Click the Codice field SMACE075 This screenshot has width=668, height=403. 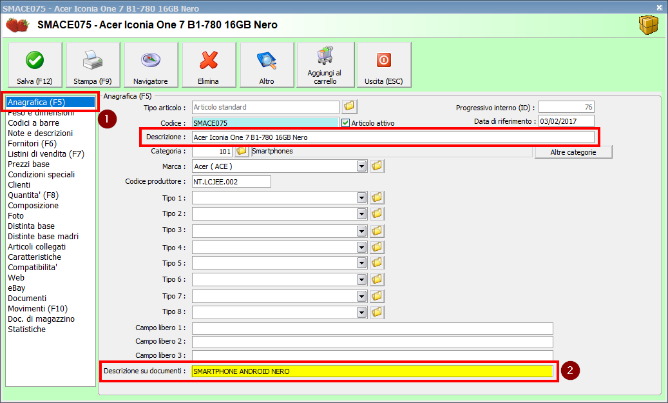click(x=265, y=123)
